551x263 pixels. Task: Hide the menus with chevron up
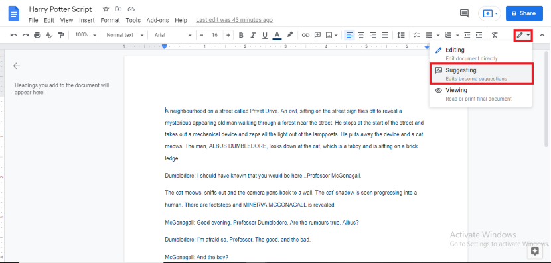(x=542, y=35)
